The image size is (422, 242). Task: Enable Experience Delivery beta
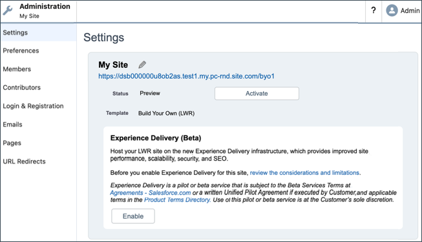[x=133, y=216]
